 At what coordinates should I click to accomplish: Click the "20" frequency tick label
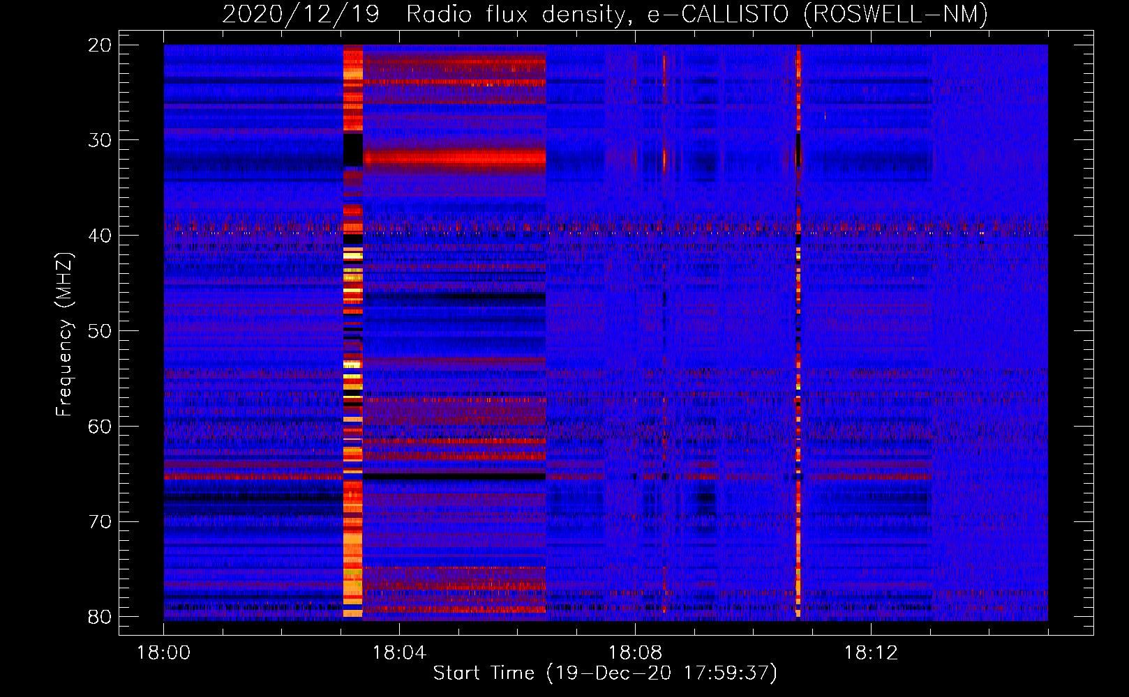tap(100, 45)
